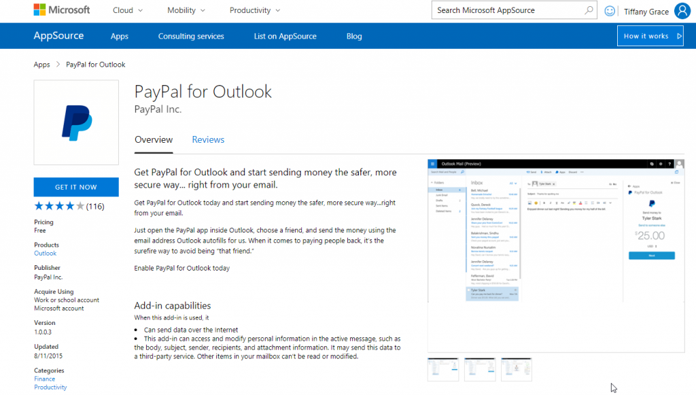Viewport: 696px width, 395px height.
Task: Open the feedback smiley icon
Action: pyautogui.click(x=610, y=10)
